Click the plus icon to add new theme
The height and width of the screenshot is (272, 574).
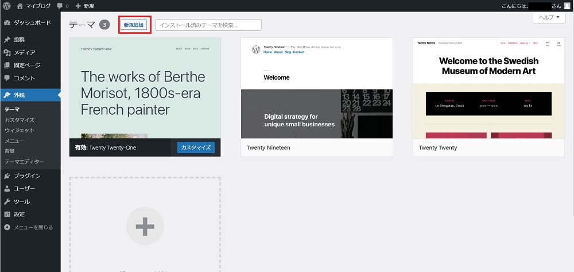(x=145, y=226)
